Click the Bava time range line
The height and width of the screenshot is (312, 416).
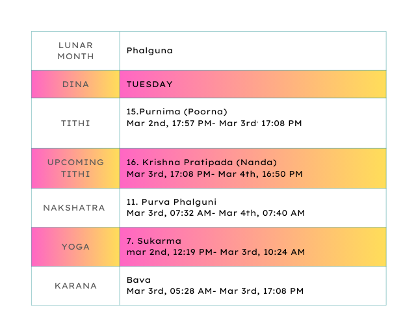pos(214,291)
